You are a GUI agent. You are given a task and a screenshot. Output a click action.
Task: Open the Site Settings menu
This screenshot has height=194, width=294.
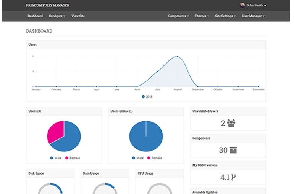tap(225, 16)
